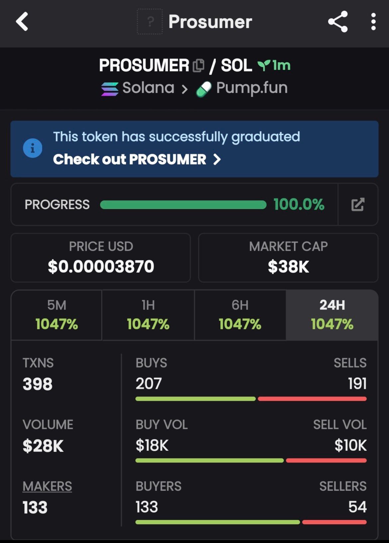Screen dimensions: 389x543
Task: Open Check out PROSUMER link
Action: pyautogui.click(x=130, y=159)
